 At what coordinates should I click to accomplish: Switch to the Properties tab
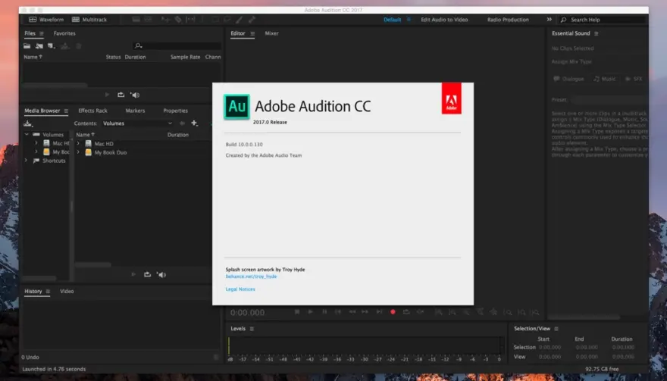click(x=175, y=111)
